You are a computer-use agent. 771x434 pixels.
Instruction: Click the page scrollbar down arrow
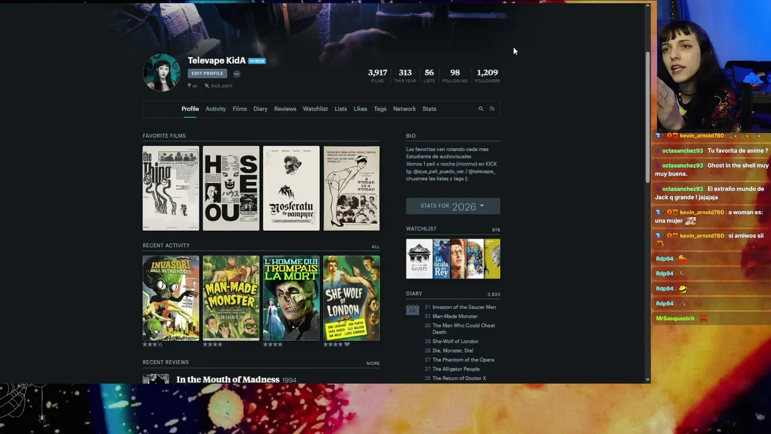coord(648,380)
